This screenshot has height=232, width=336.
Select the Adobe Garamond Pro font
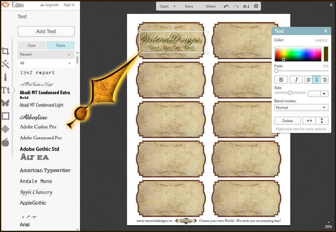tap(41, 137)
